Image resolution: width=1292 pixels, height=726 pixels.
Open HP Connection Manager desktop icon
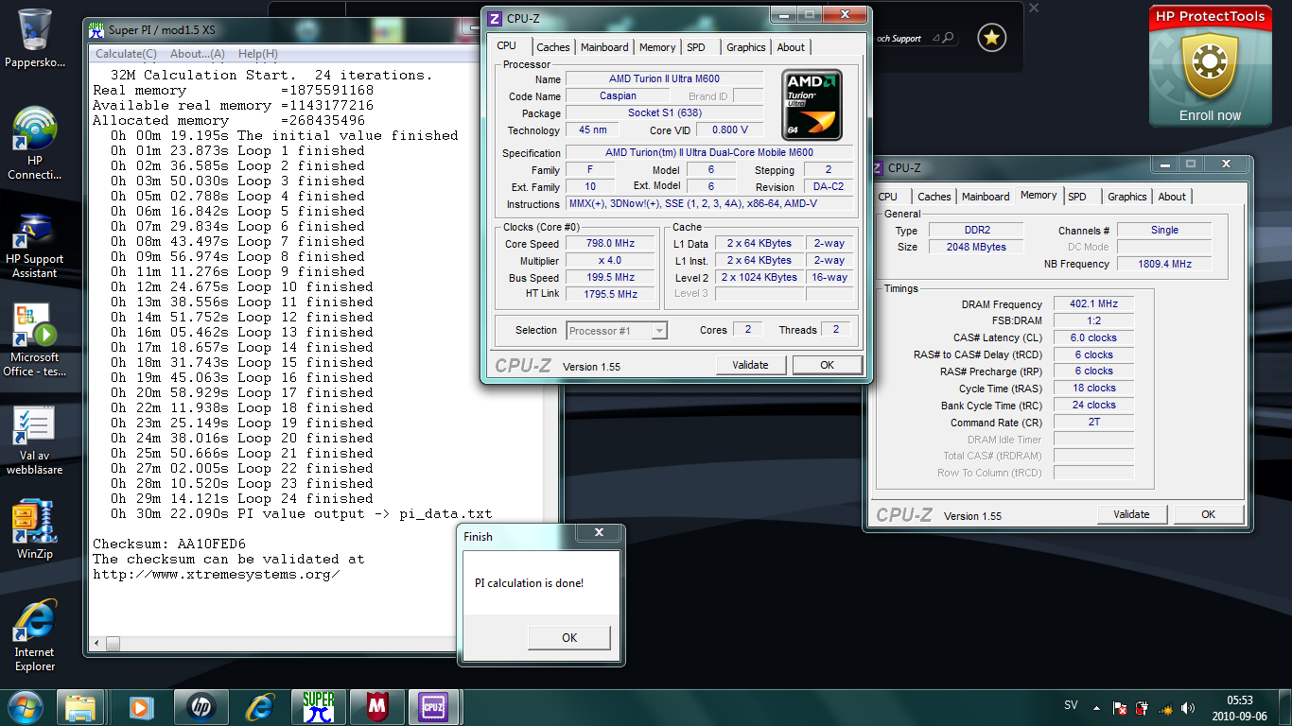coord(35,142)
